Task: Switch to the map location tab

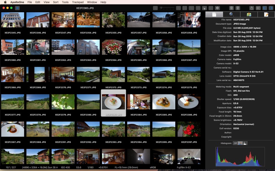Action: tap(249, 14)
